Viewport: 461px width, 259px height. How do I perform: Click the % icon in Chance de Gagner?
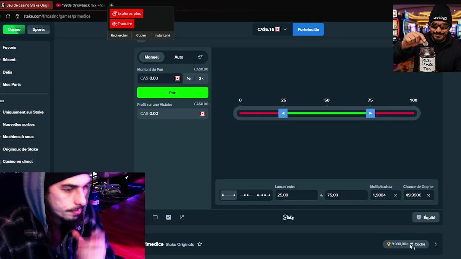click(429, 195)
